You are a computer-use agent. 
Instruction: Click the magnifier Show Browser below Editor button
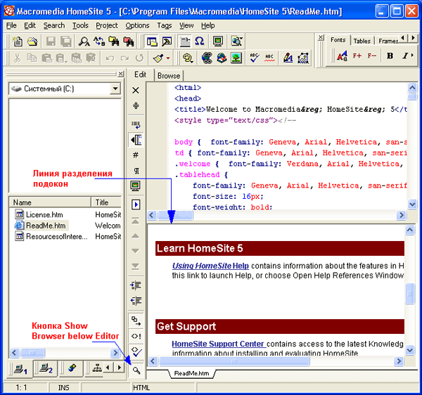click(136, 371)
